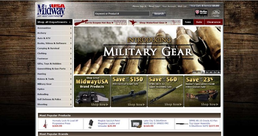Expand the Footwear category arrow
The height and width of the screenshot is (136, 258).
coord(71,58)
